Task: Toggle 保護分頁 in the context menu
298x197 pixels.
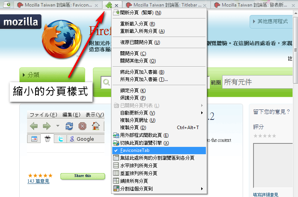Action: point(159,98)
